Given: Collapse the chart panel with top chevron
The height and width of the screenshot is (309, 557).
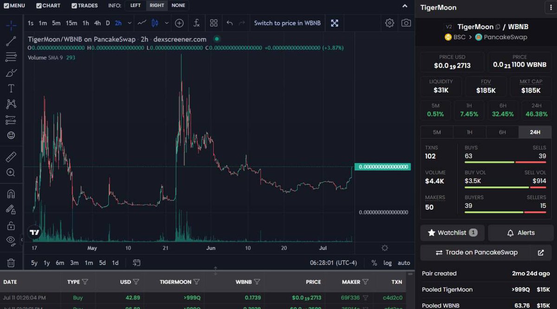Looking at the screenshot, I should point(405,6).
